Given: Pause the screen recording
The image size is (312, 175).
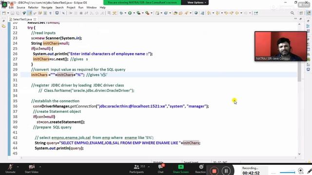Looking at the screenshot, I should (226, 171).
